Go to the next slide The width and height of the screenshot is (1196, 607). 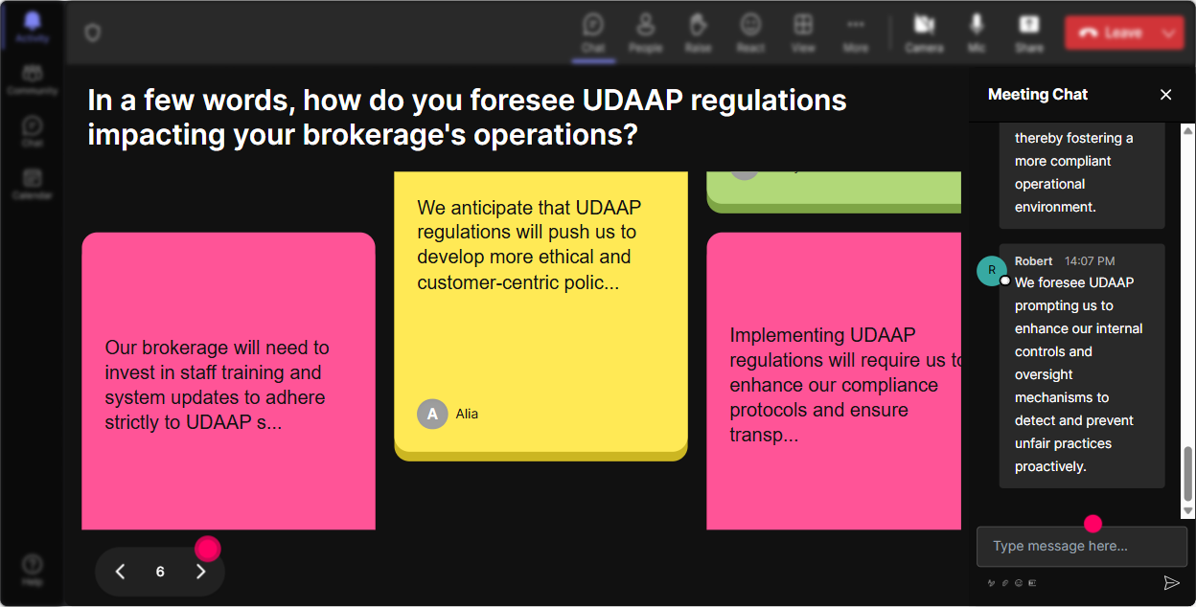pyautogui.click(x=200, y=572)
